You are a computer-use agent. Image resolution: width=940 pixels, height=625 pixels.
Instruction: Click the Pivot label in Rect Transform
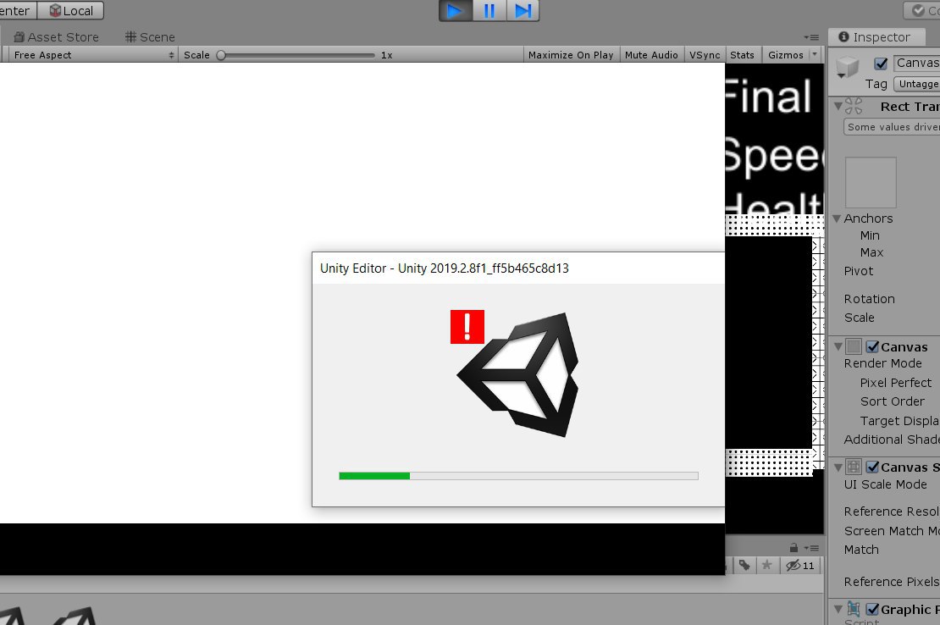tap(858, 271)
